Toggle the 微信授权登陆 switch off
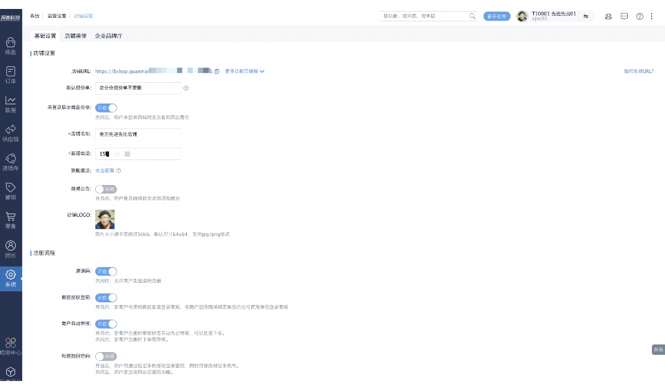 pyautogui.click(x=106, y=298)
